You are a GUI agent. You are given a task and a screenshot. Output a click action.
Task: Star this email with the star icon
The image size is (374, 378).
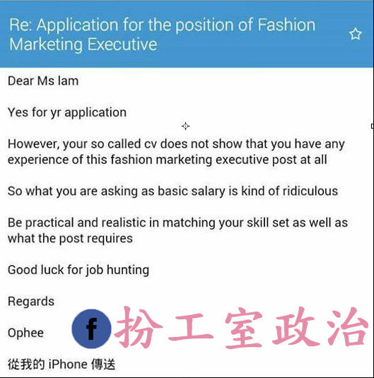pos(355,34)
